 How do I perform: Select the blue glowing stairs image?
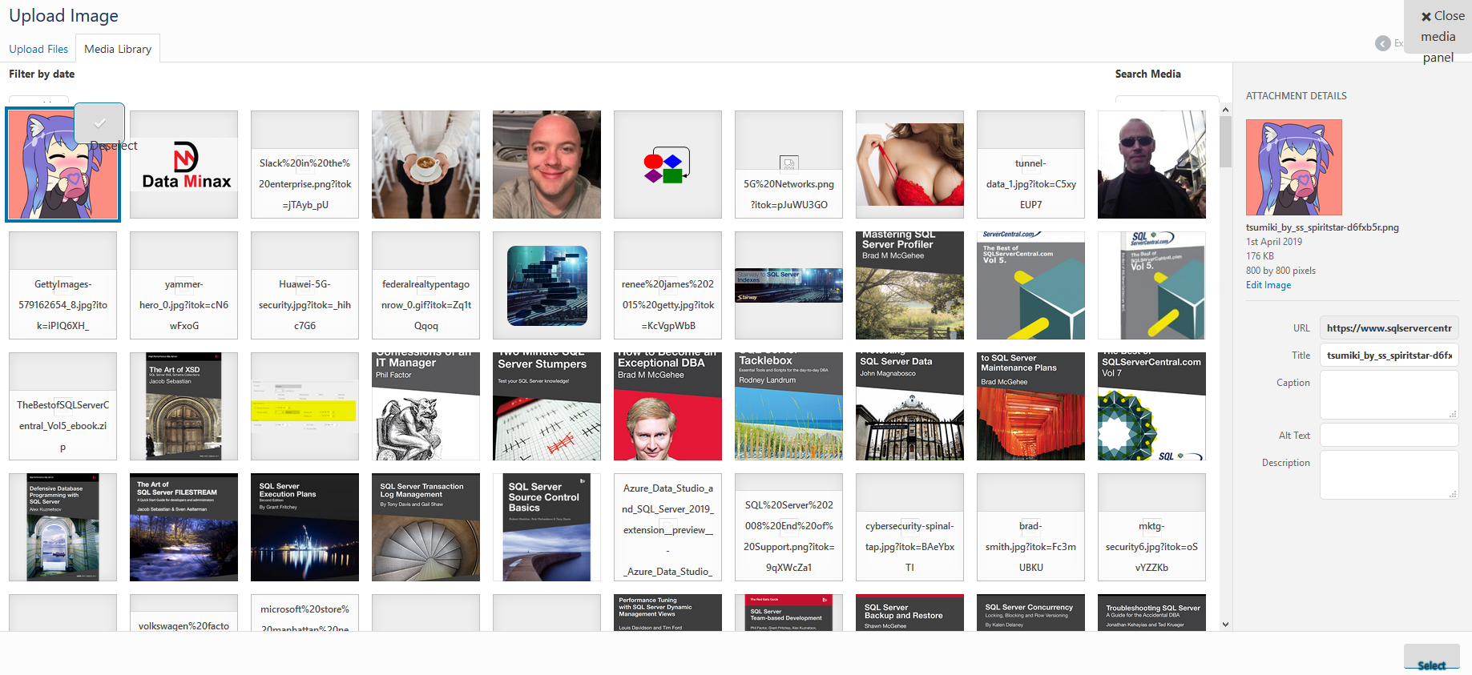coord(547,286)
